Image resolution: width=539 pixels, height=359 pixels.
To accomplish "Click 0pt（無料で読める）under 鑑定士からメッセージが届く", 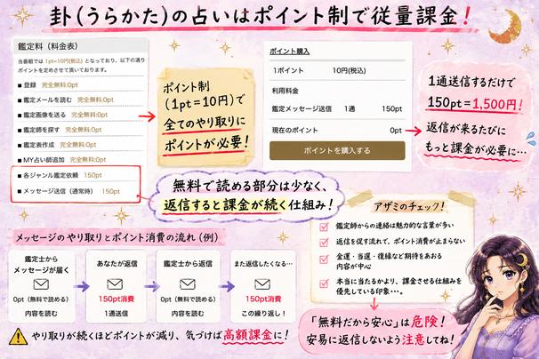I will pyautogui.click(x=41, y=299).
